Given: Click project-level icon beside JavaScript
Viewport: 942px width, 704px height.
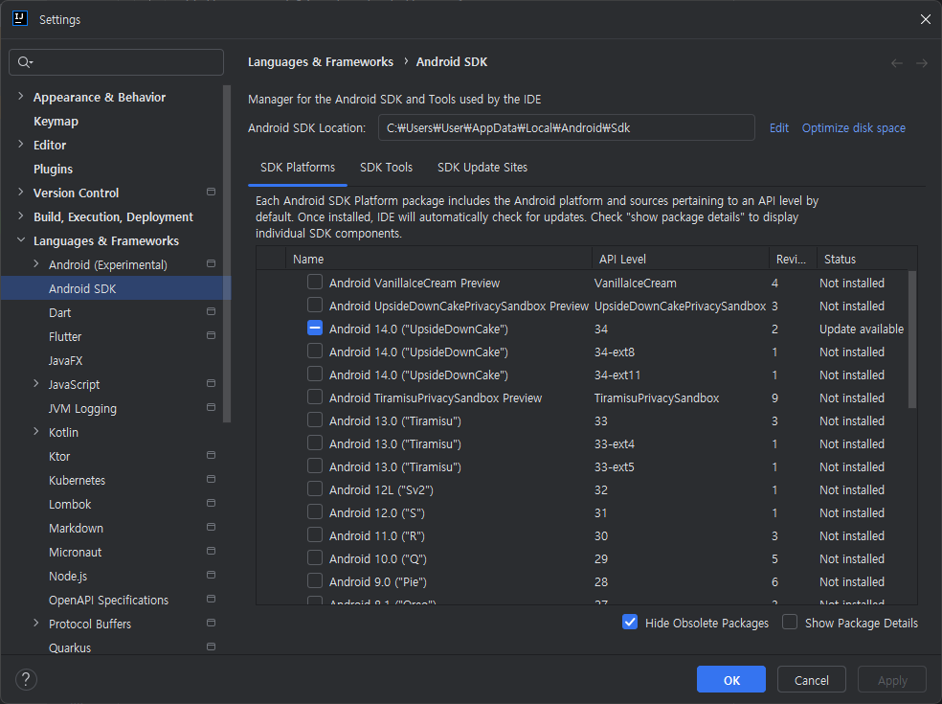Looking at the screenshot, I should [211, 383].
